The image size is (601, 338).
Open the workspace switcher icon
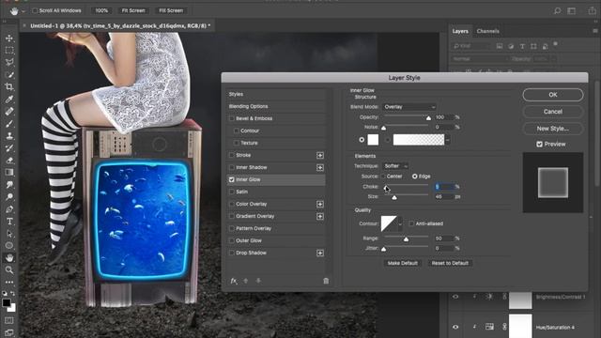(572, 10)
